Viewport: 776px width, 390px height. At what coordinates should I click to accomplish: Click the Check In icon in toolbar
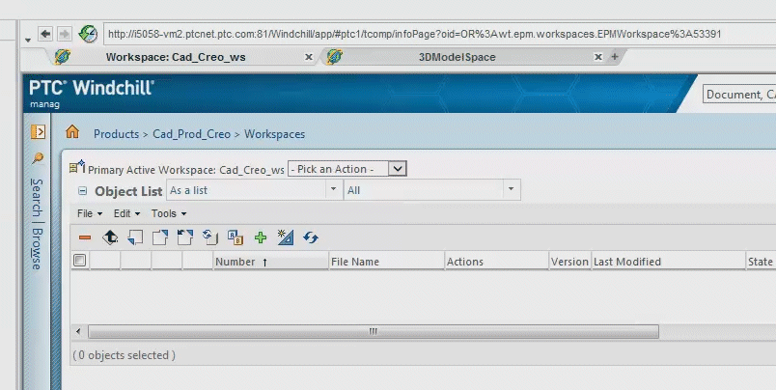pos(135,237)
